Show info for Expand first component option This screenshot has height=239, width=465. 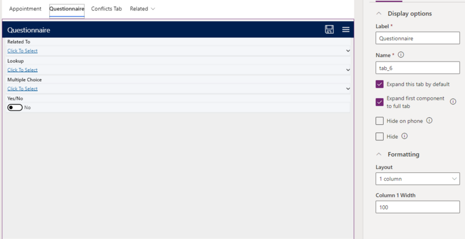pos(453,102)
